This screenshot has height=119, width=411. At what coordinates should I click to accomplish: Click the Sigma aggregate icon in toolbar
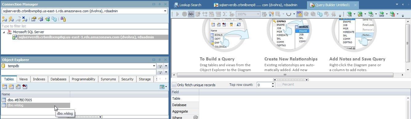pyautogui.click(x=225, y=14)
